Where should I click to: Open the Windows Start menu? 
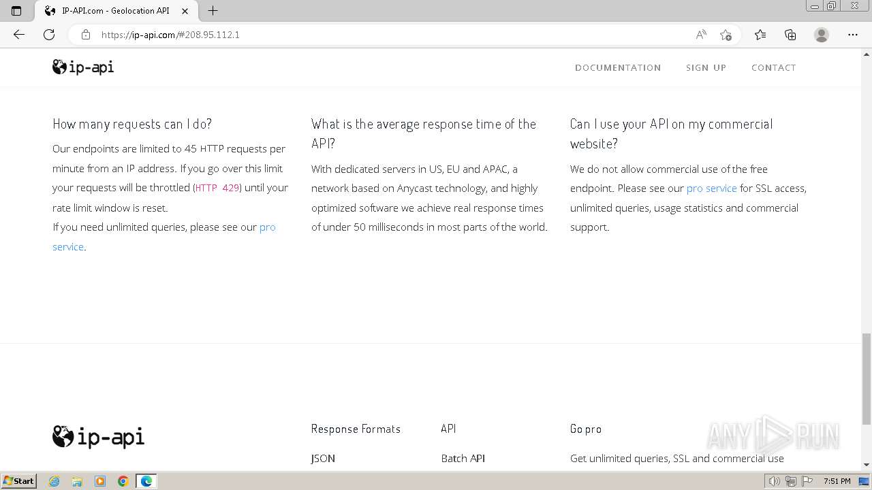18,480
